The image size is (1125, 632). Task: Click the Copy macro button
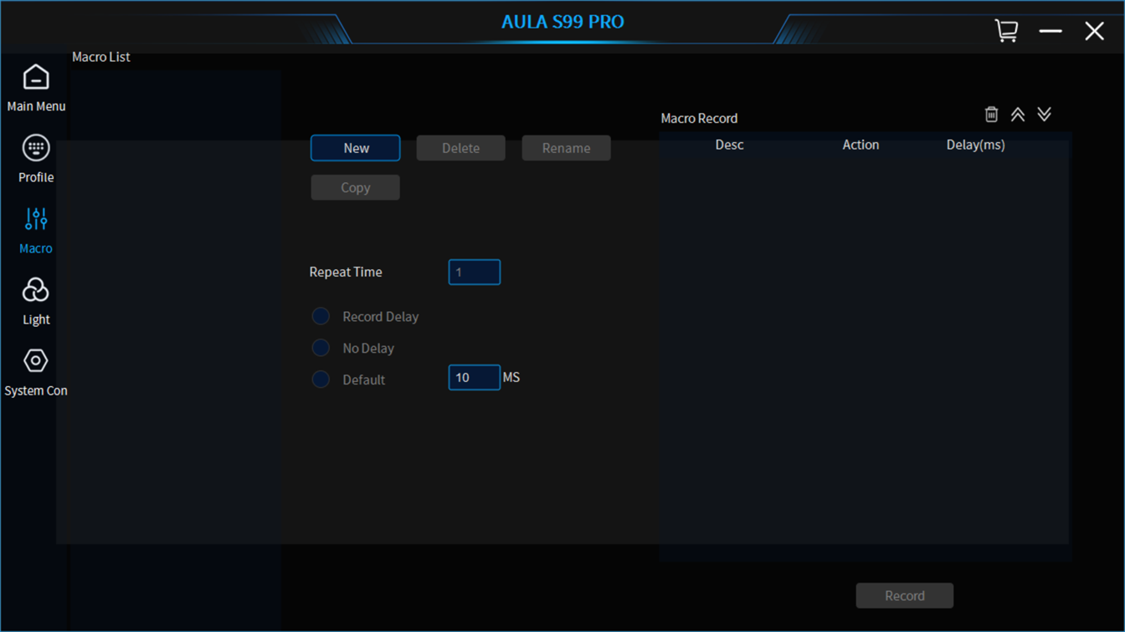[356, 188]
